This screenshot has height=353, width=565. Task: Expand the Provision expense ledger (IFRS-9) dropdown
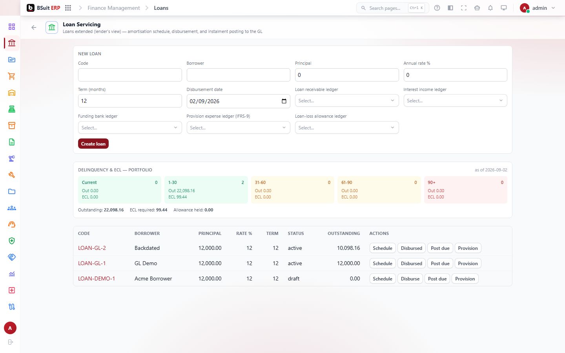coord(238,127)
